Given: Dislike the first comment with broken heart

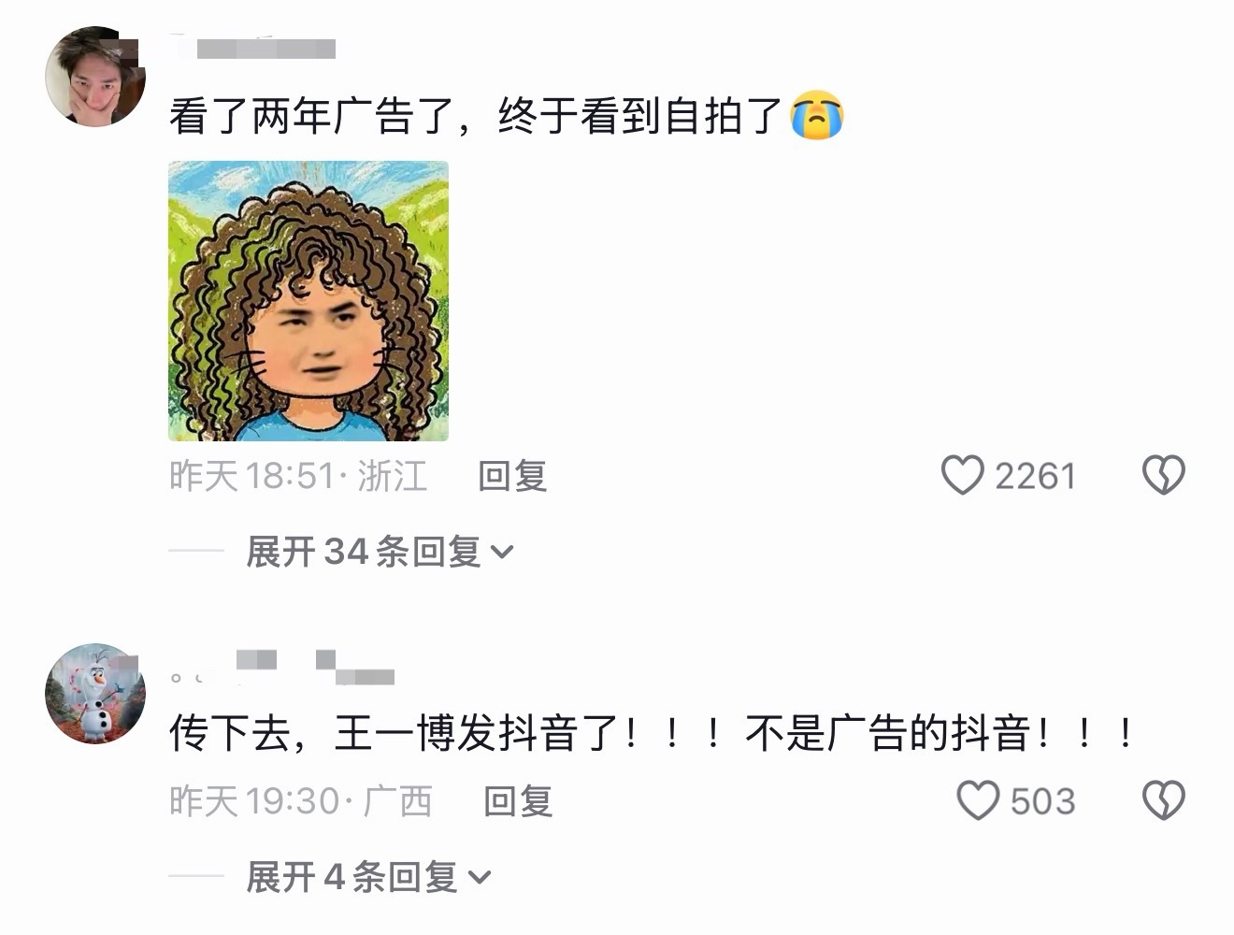Looking at the screenshot, I should click(x=1163, y=475).
